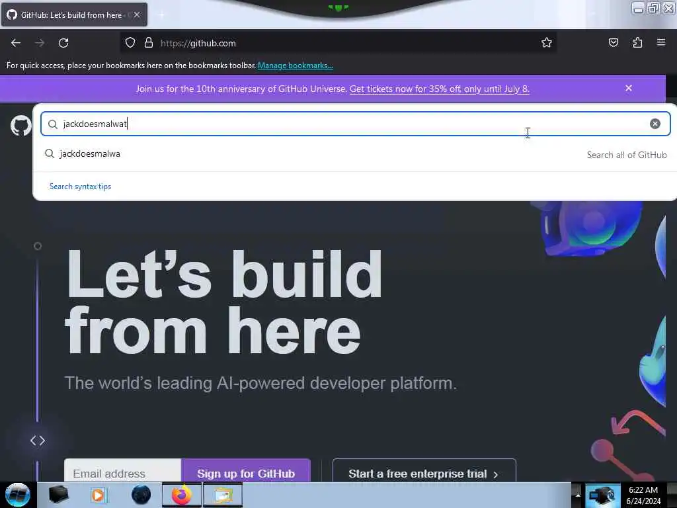Viewport: 677px width, 508px height.
Task: Click the taskbar clock showing 6:22 AM
Action: (x=643, y=495)
